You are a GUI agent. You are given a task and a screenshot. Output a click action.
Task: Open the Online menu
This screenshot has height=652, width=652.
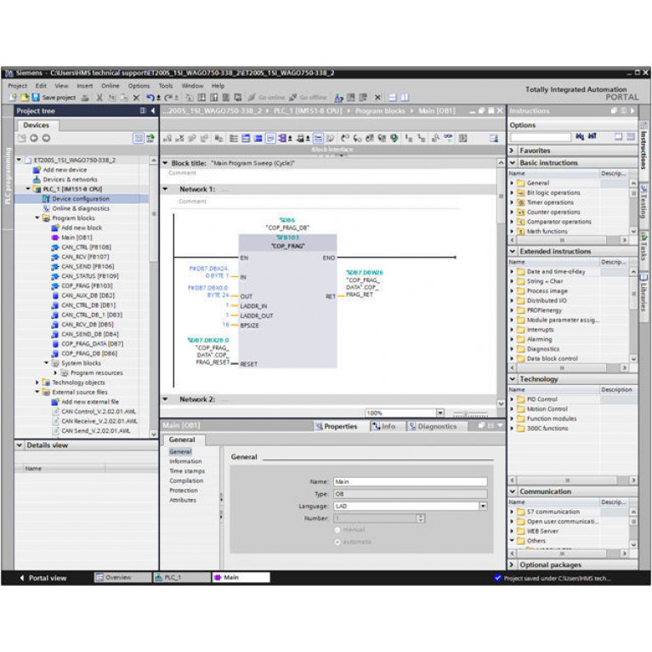[x=111, y=86]
